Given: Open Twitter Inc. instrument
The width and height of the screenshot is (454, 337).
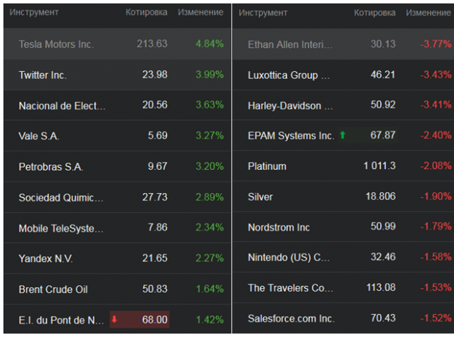Looking at the screenshot, I should click(x=43, y=75).
